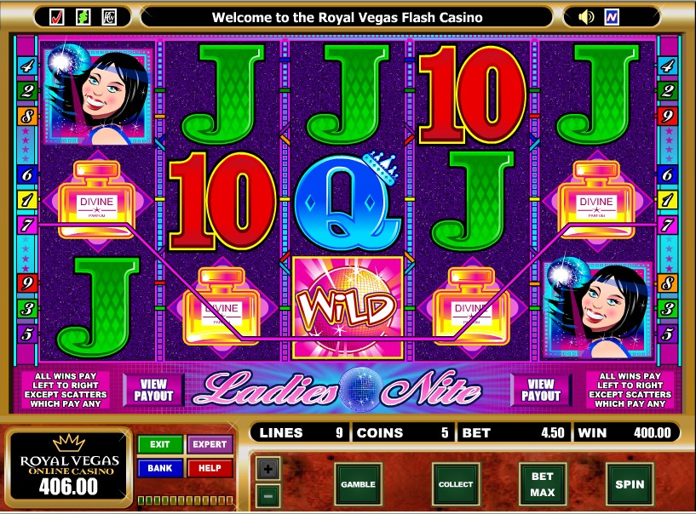This screenshot has height=514, width=696.
Task: Click the red checkmark icon at top left
Action: coord(57,17)
